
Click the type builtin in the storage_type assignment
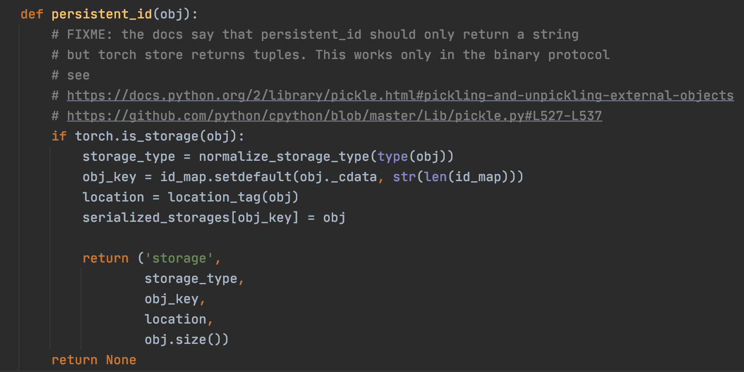393,156
